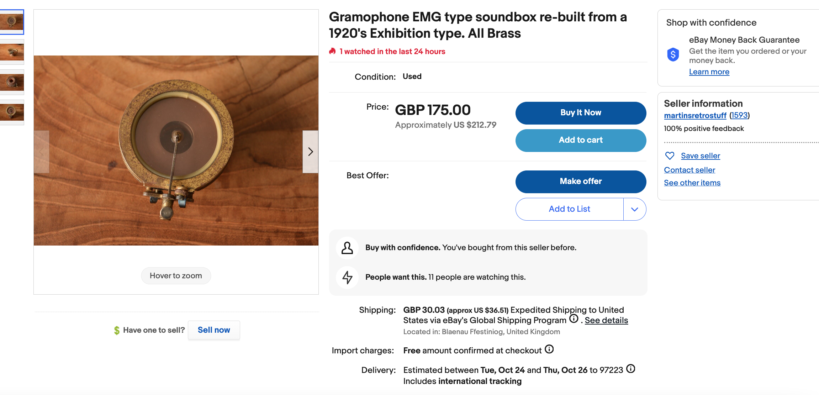The width and height of the screenshot is (819, 395).
Task: Click the Sell now button
Action: click(x=214, y=330)
